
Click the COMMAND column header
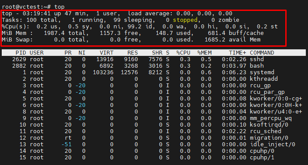262,53
